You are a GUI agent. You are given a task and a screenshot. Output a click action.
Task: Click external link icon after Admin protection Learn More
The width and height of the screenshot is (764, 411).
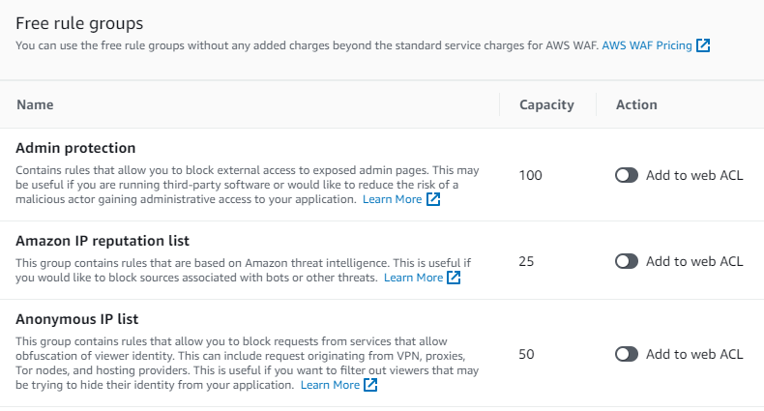434,199
